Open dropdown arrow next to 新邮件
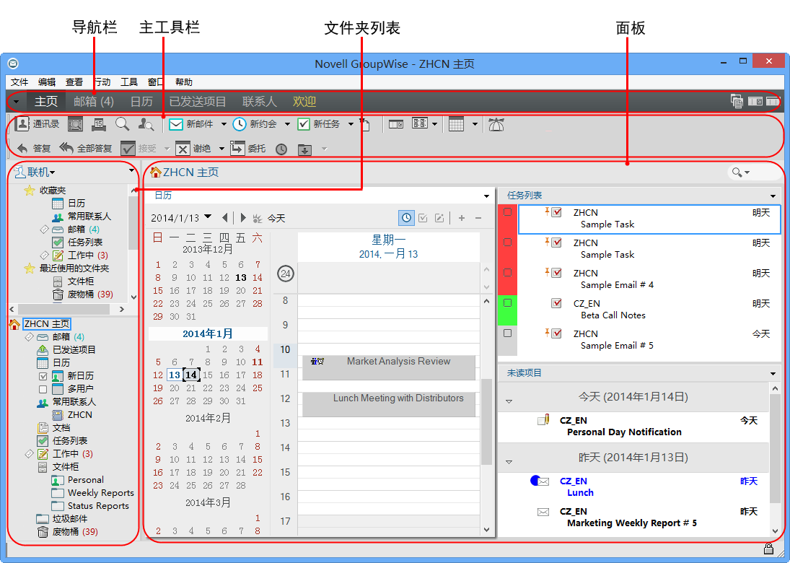Viewport: 790px width, 563px height. coord(224,124)
